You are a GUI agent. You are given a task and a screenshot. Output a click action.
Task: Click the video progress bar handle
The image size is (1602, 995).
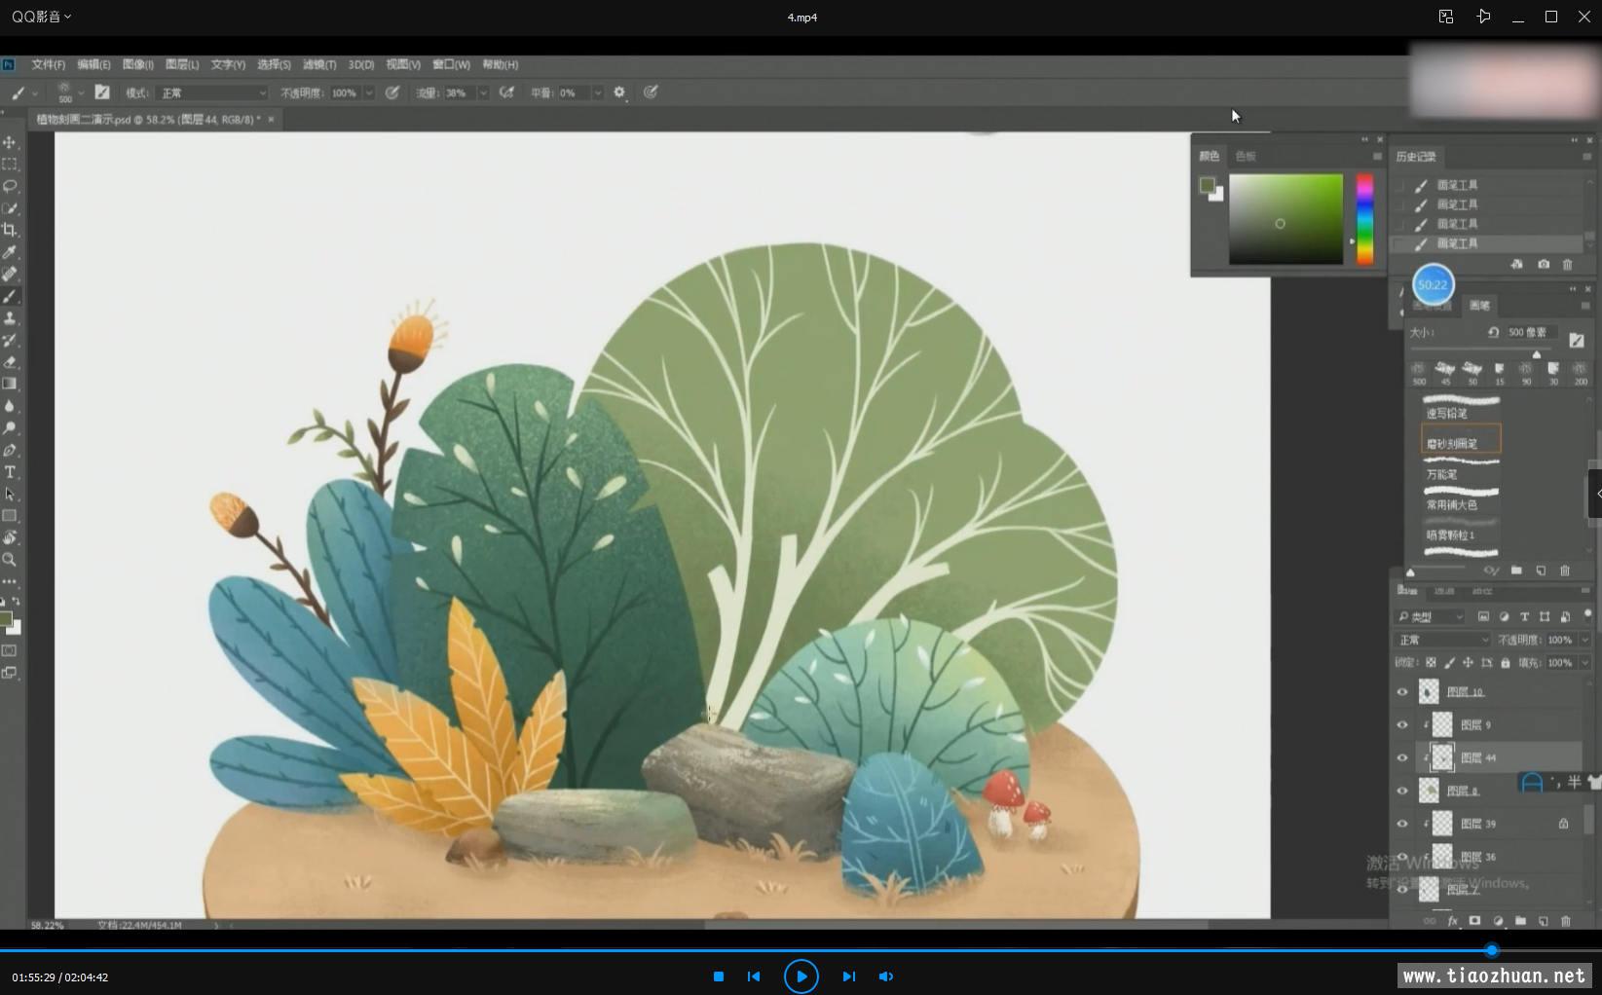(1491, 950)
